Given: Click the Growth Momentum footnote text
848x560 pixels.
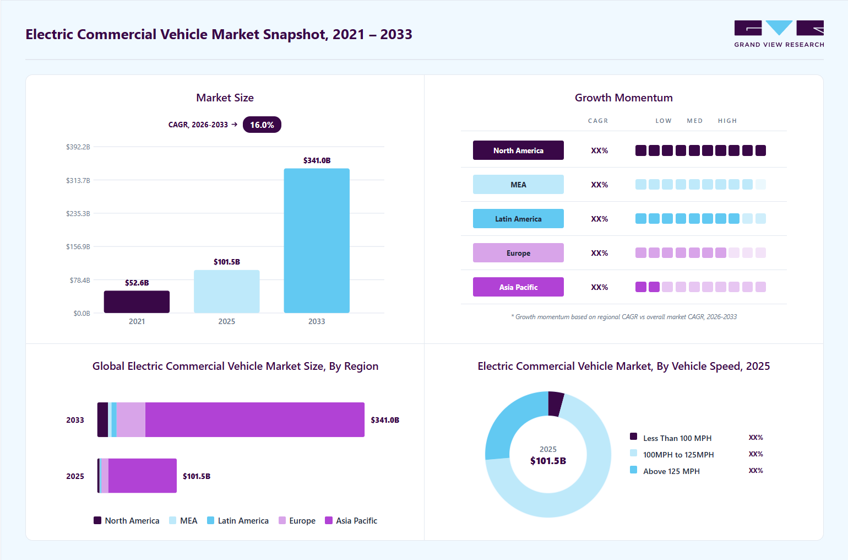Looking at the screenshot, I should click(x=624, y=317).
